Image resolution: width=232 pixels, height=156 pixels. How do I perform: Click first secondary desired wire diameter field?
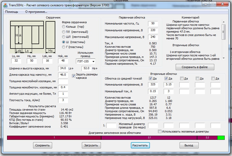coord(153,125)
